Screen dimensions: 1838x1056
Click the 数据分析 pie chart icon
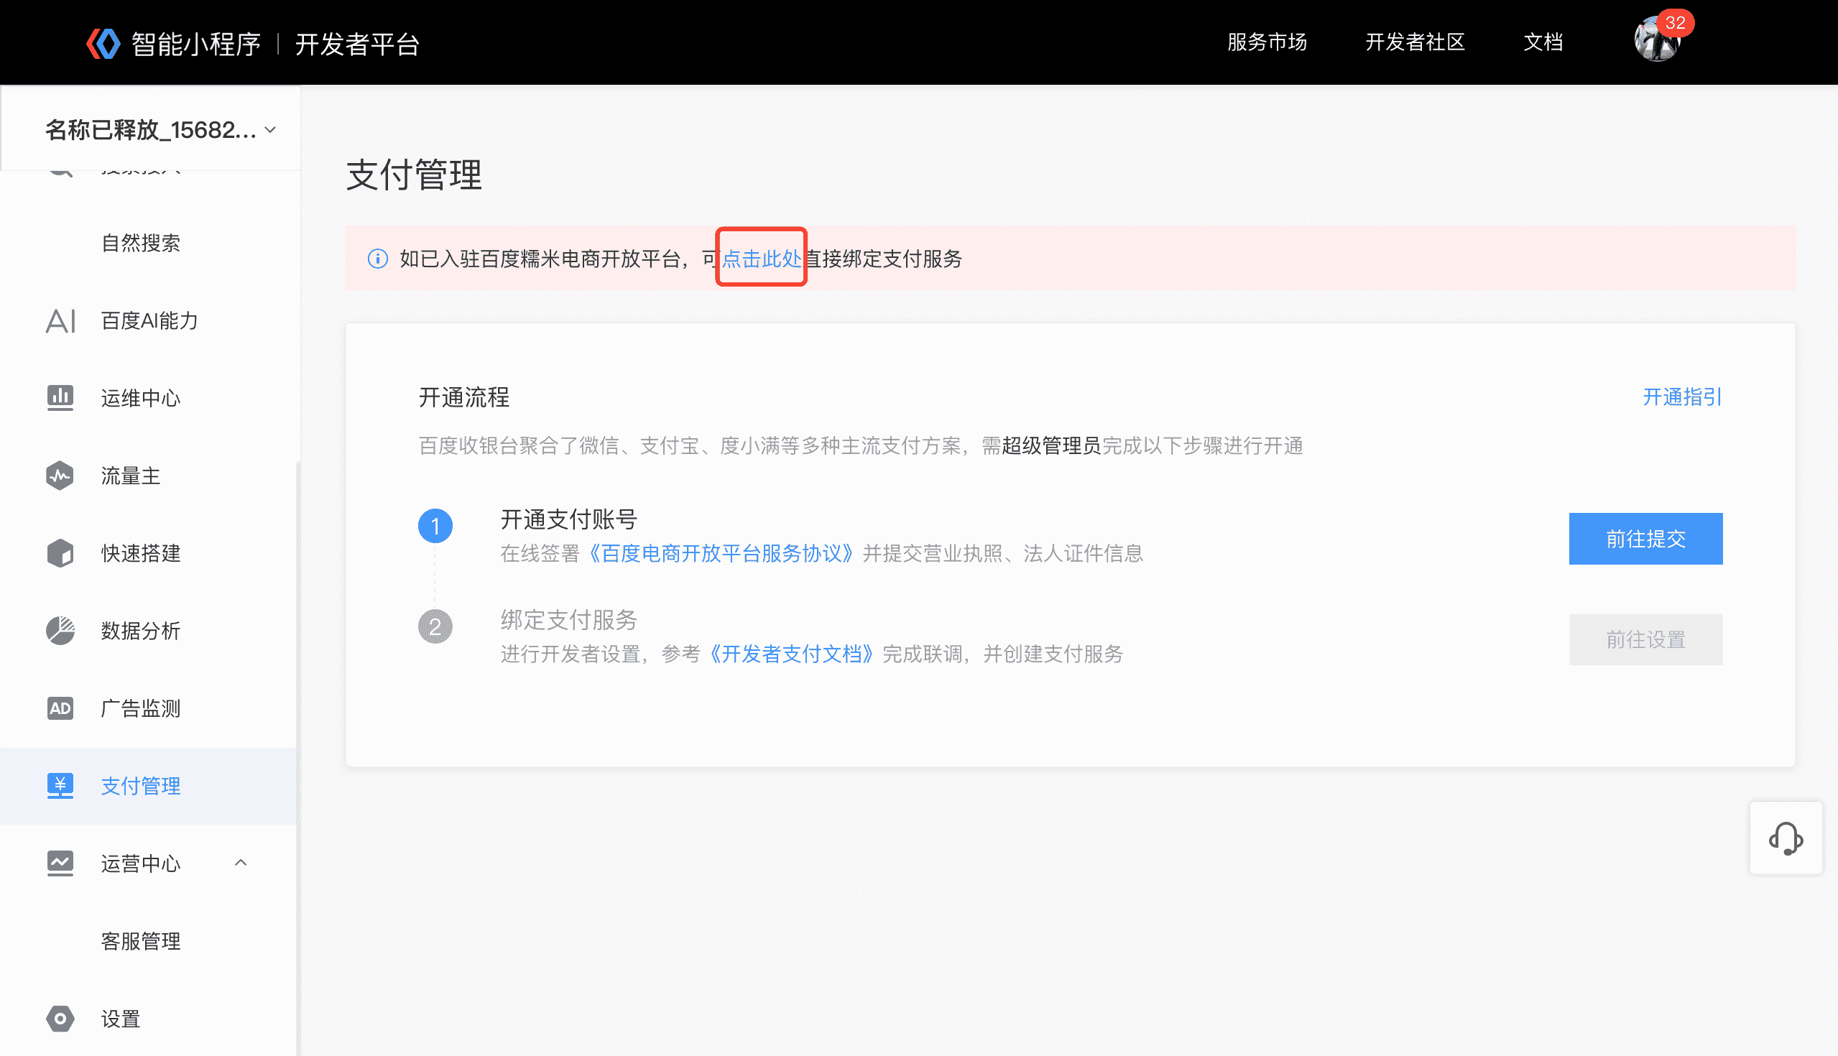coord(60,631)
